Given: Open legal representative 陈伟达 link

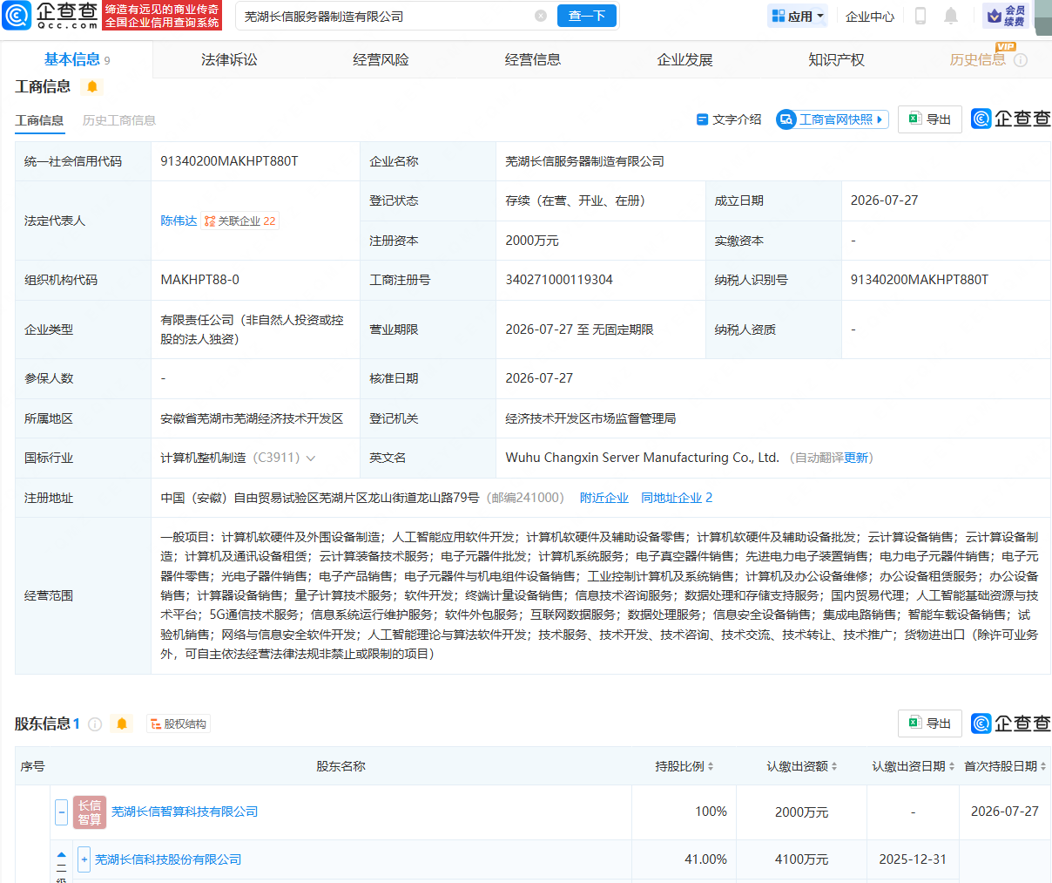Looking at the screenshot, I should 179,221.
